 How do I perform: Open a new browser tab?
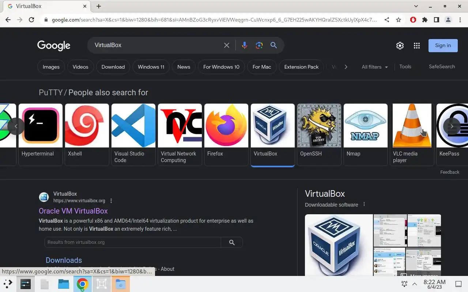(x=99, y=6)
